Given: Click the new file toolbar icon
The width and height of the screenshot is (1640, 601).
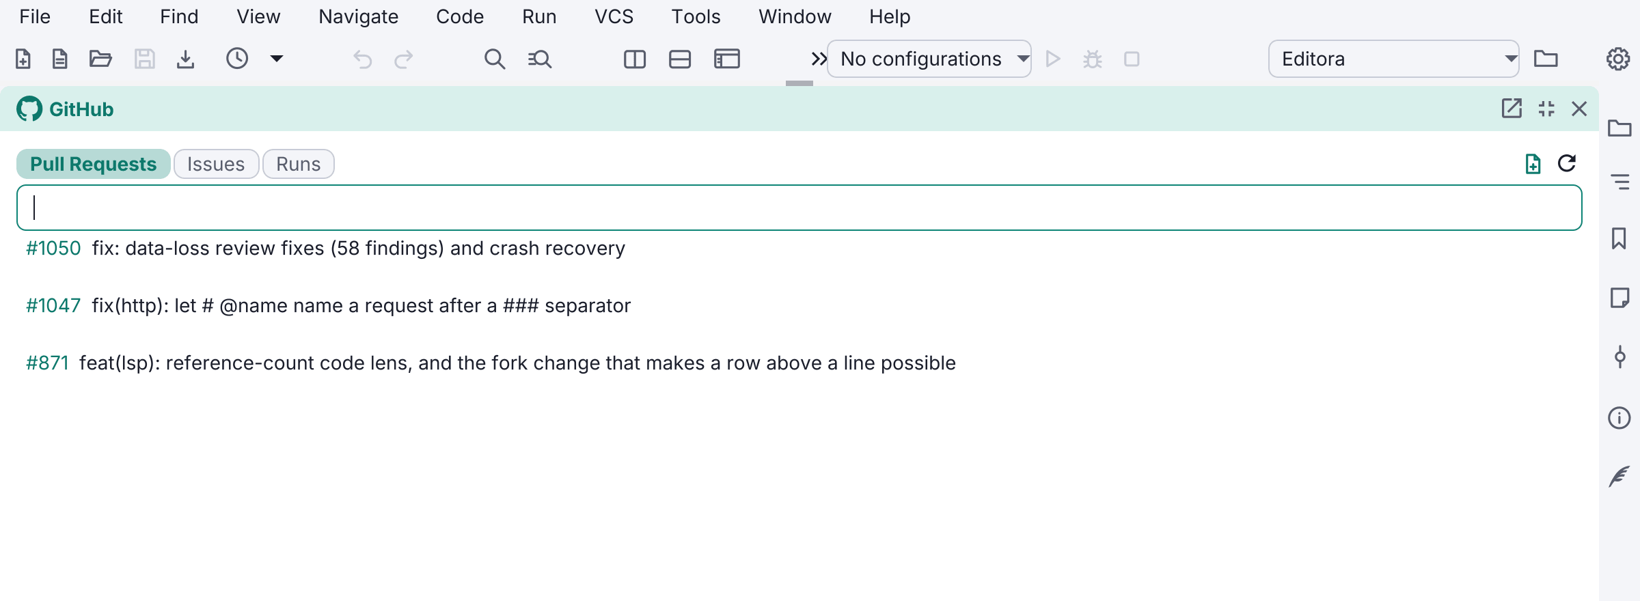Looking at the screenshot, I should point(23,59).
